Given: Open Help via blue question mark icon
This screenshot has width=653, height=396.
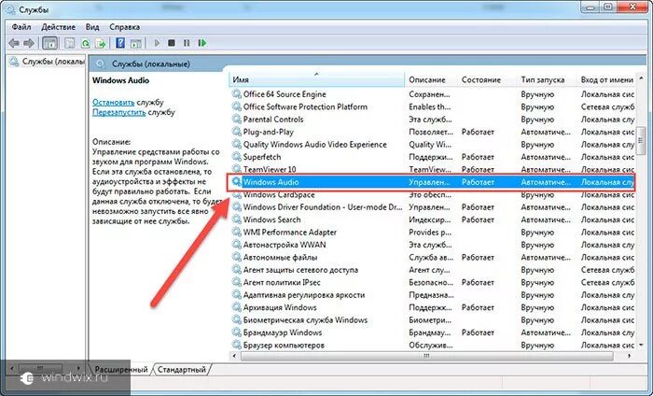Looking at the screenshot, I should point(120,43).
